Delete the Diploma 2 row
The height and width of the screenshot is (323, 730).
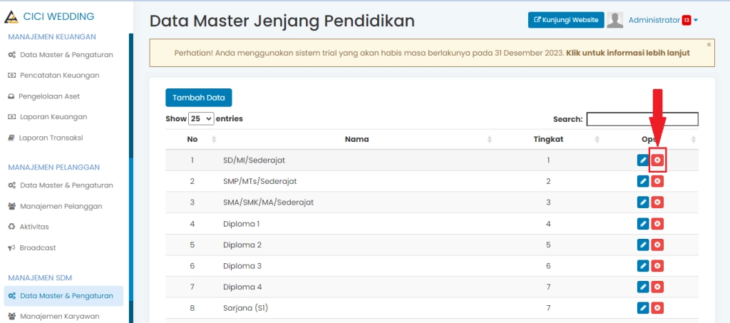pyautogui.click(x=657, y=245)
